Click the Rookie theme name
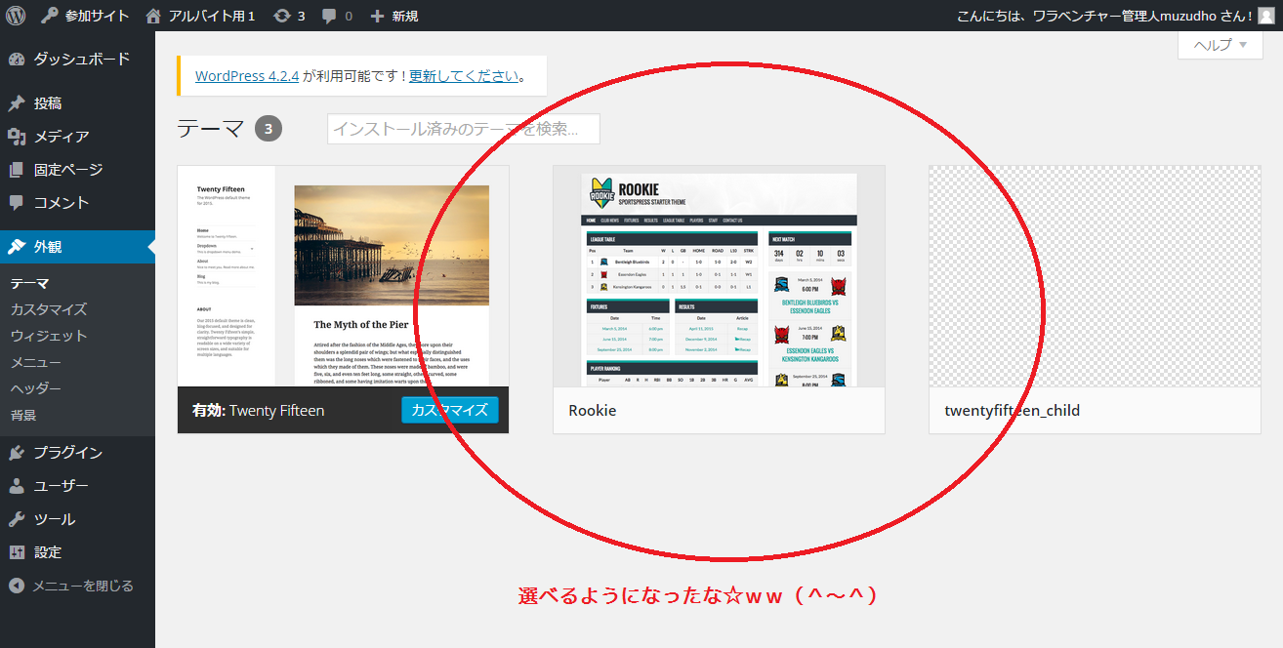 coord(593,411)
